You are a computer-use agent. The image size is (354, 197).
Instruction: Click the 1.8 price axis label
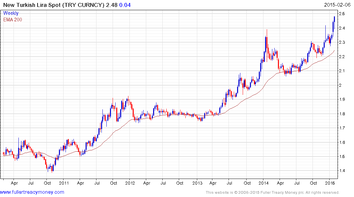[342, 114]
